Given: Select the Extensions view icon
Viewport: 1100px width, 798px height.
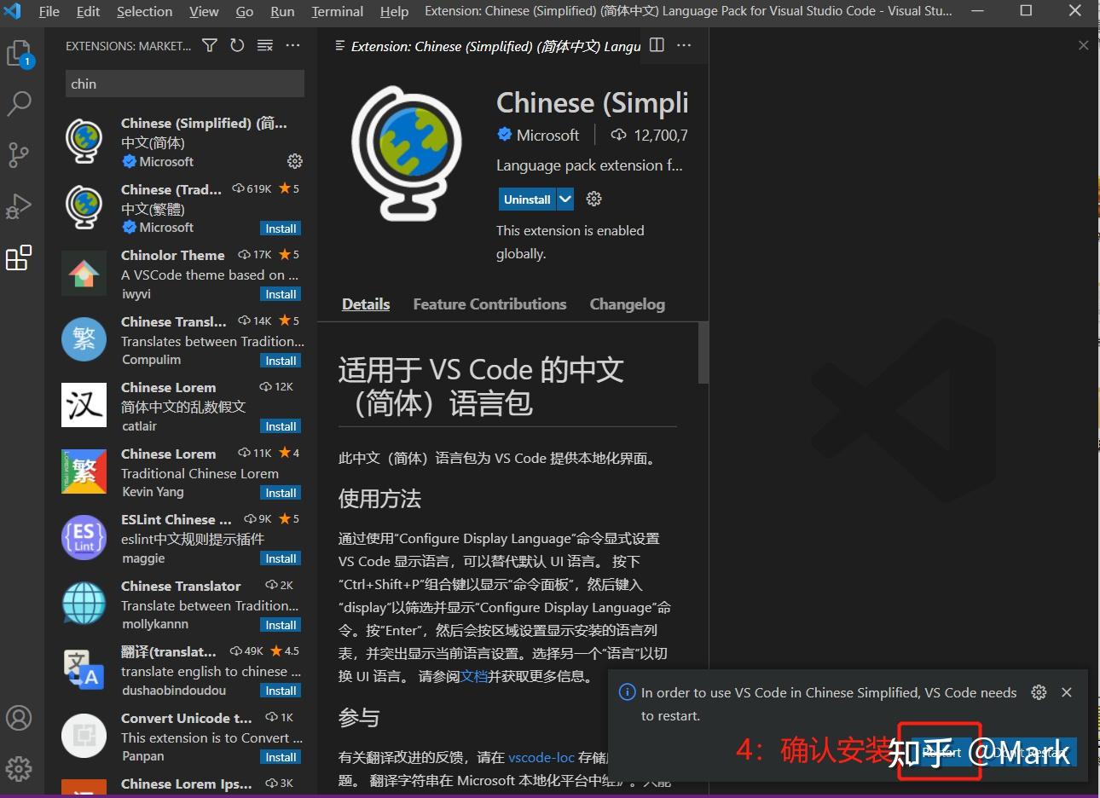Looking at the screenshot, I should point(19,257).
